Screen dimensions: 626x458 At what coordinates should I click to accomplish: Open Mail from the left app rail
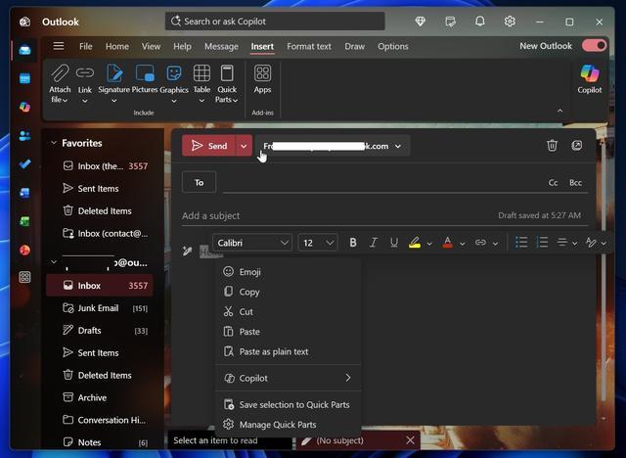24,50
